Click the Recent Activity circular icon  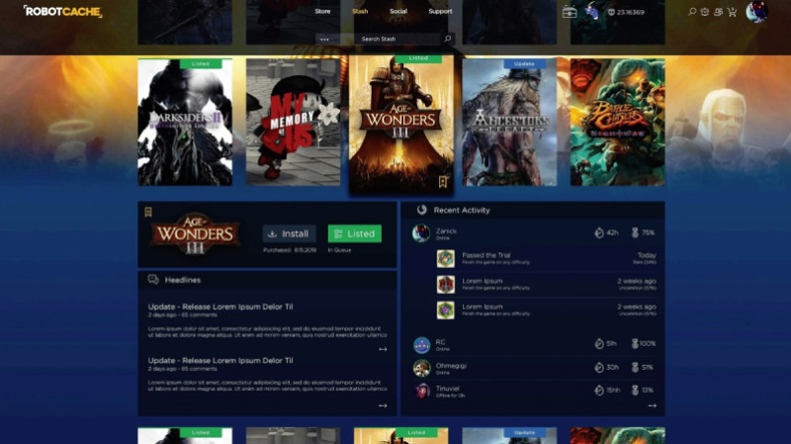coord(422,210)
